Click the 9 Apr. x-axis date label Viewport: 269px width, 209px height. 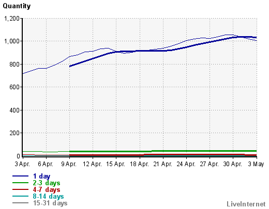click(69, 164)
